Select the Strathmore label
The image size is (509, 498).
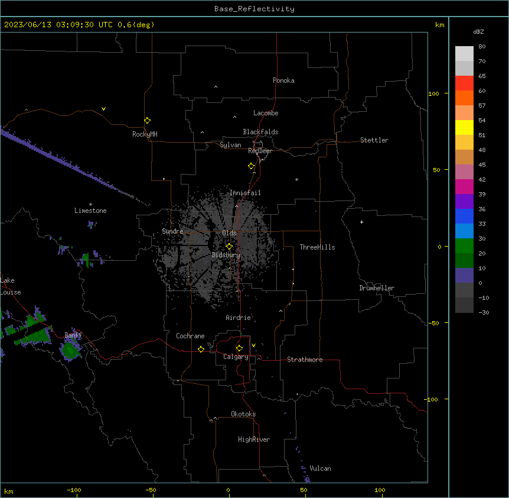click(x=305, y=360)
